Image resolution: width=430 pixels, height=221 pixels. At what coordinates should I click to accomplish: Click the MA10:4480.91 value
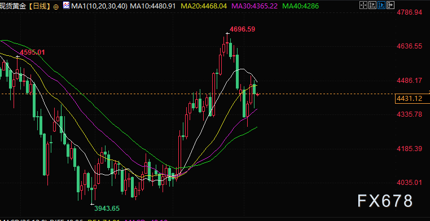click(x=152, y=6)
